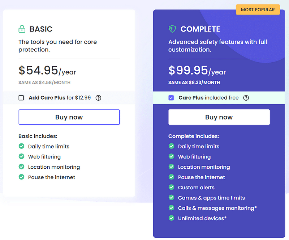Click the $99.95/year price

tap(197, 70)
